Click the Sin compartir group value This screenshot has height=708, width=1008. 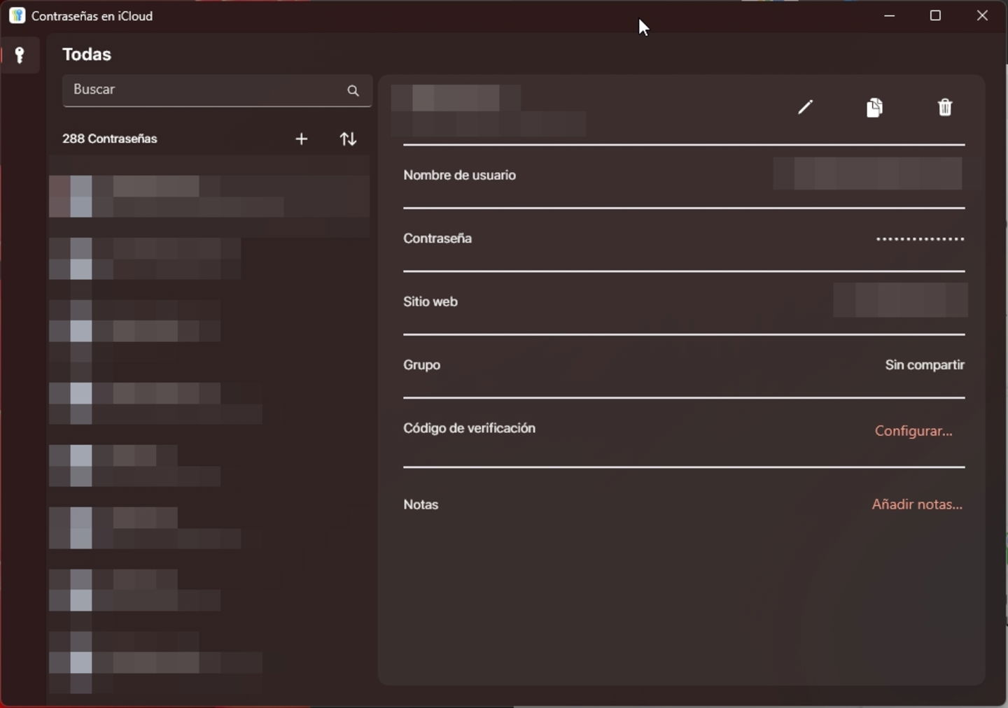(x=925, y=365)
